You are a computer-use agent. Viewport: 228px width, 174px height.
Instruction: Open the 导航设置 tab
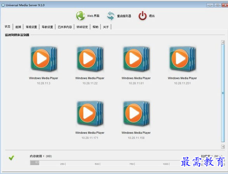(47, 27)
